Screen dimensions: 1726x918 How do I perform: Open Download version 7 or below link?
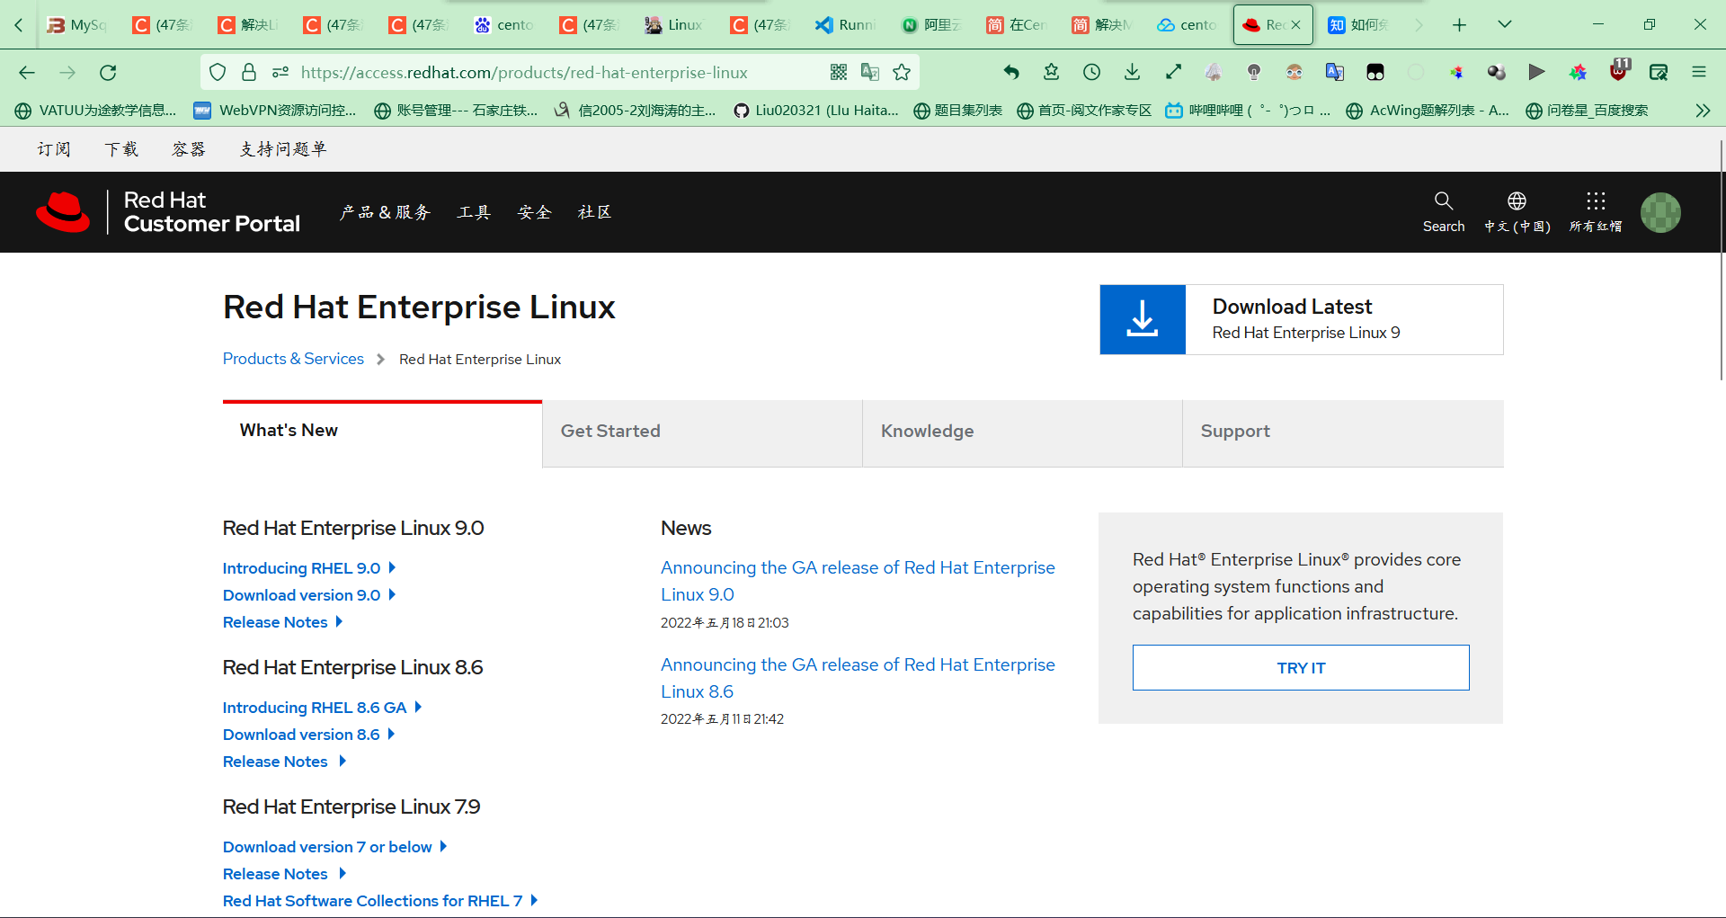click(334, 847)
